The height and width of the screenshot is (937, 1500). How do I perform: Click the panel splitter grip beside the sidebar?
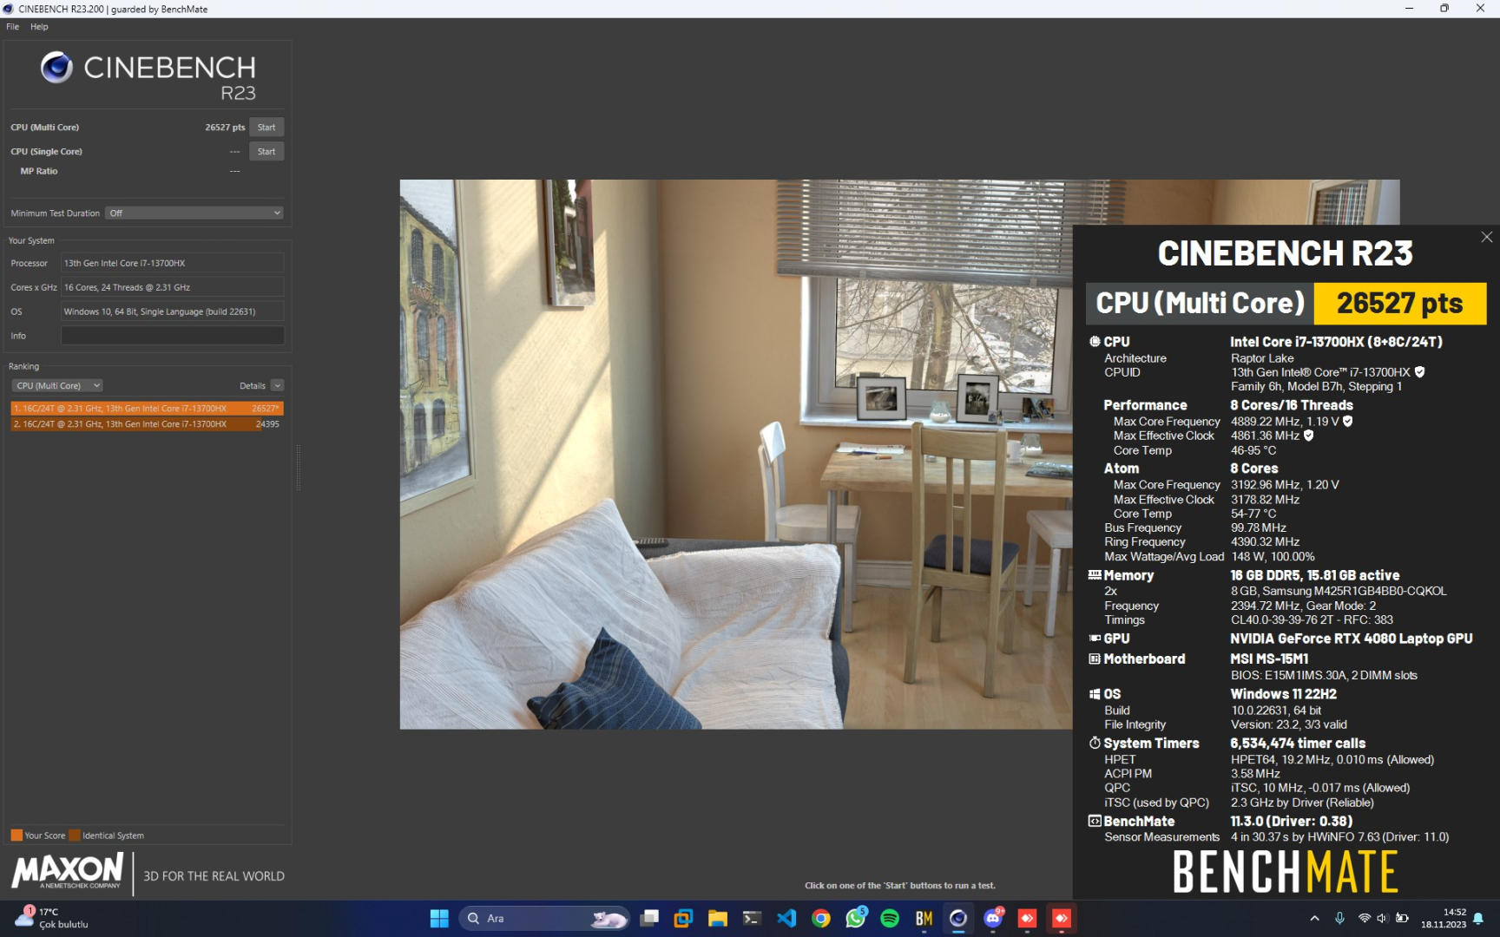[299, 468]
